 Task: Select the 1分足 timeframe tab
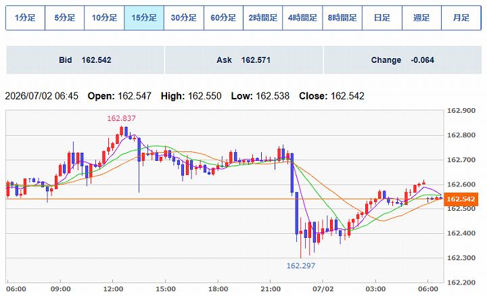click(25, 18)
